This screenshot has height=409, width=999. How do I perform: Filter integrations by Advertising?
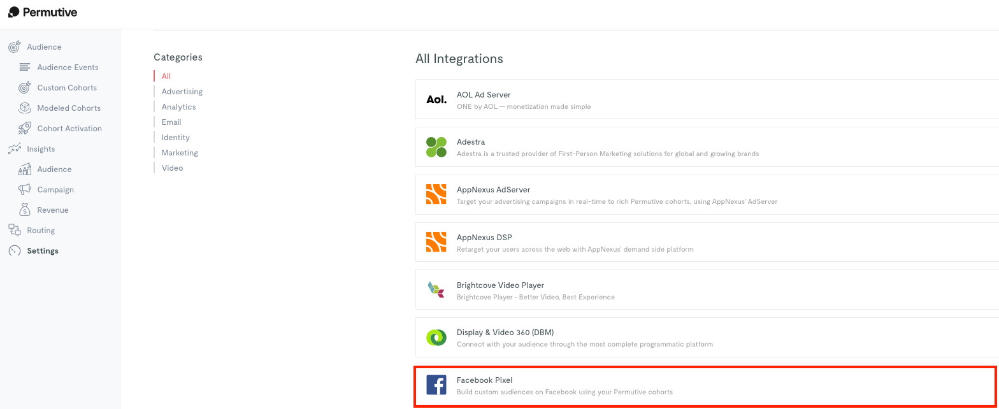coord(182,92)
